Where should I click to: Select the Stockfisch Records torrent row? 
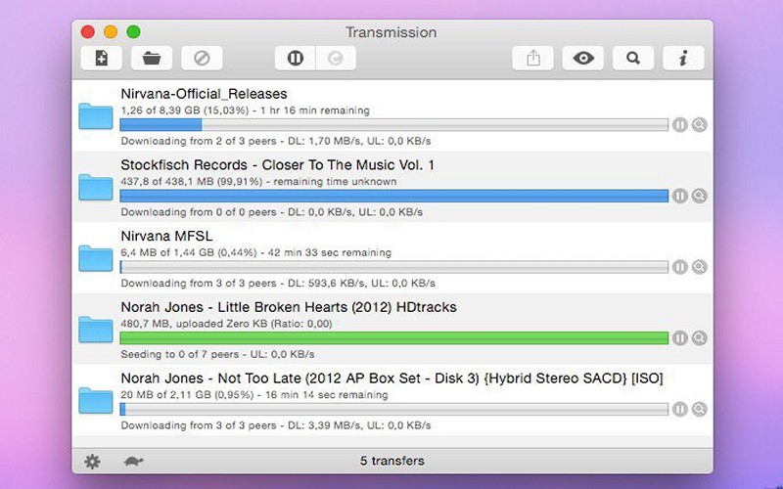click(x=392, y=187)
